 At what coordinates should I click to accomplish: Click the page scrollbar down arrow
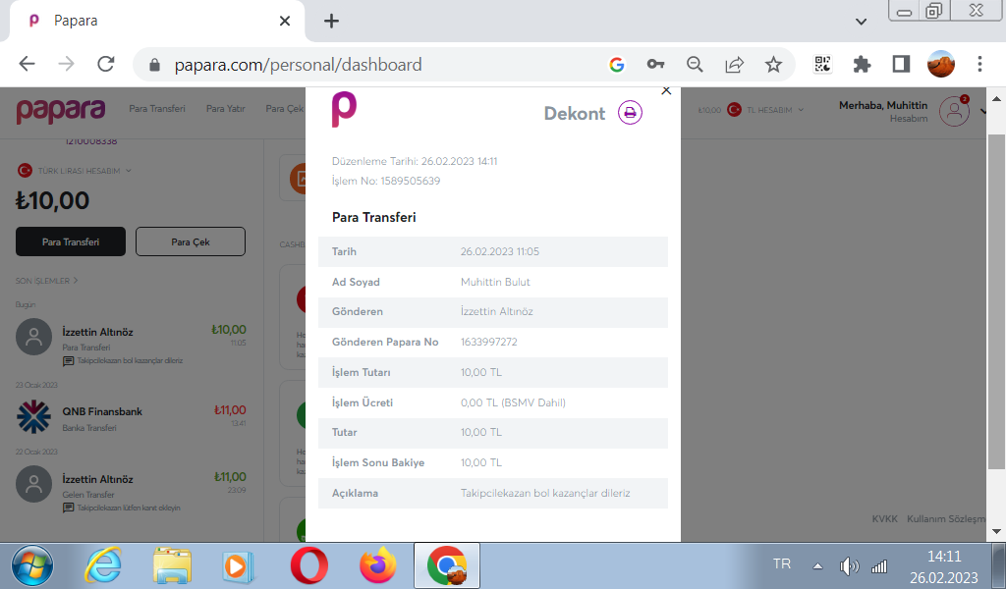[996, 531]
